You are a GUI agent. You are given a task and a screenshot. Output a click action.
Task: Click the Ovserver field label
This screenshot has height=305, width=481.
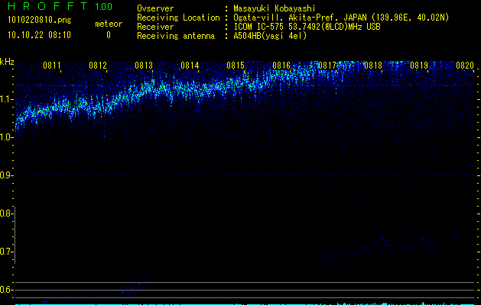point(155,8)
